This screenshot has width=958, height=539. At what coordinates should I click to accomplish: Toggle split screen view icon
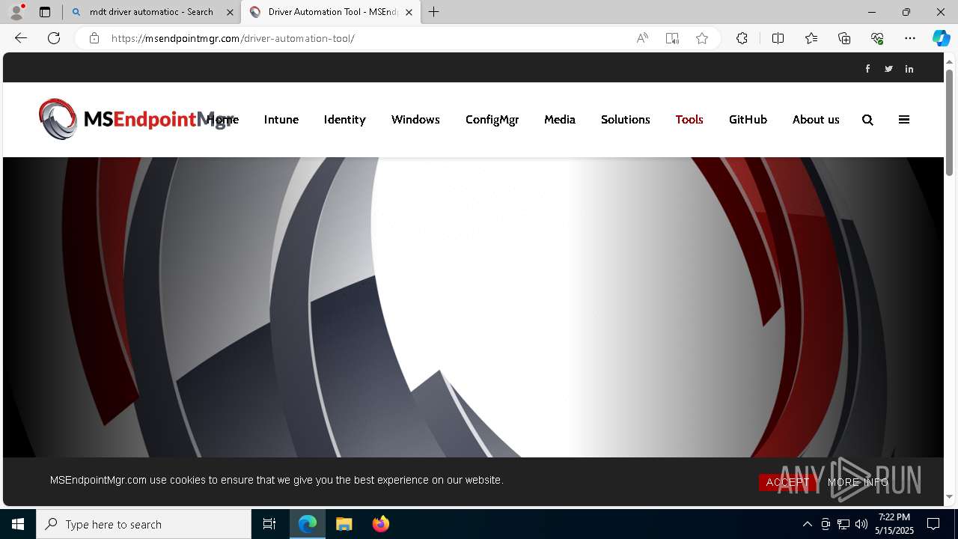(778, 38)
